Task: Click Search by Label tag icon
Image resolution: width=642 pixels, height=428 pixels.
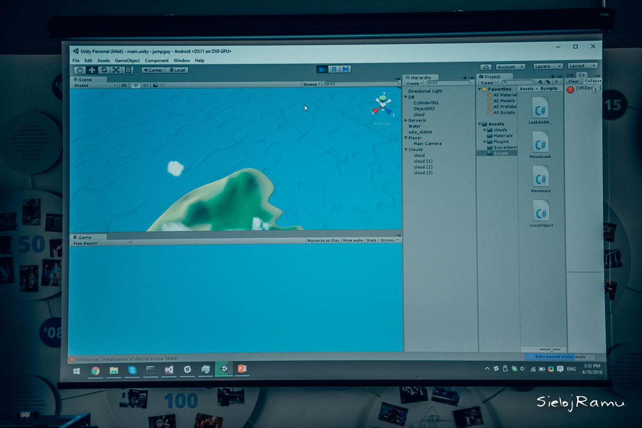Action: pos(548,82)
